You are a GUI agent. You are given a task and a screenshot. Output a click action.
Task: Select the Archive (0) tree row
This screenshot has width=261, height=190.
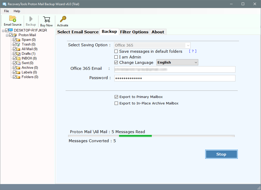coord(30,68)
